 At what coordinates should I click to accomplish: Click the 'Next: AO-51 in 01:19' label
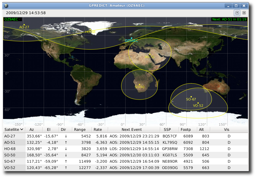[229, 20]
